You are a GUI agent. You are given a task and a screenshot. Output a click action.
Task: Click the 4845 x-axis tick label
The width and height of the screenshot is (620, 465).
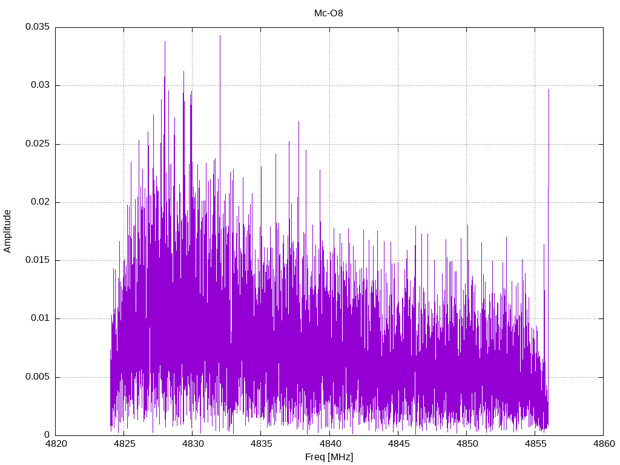coord(398,444)
